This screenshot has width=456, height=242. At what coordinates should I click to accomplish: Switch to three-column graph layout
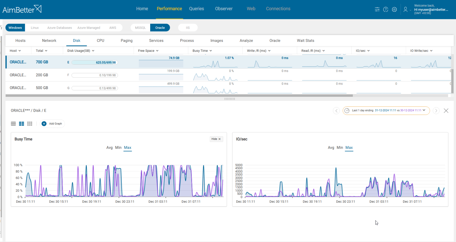(30, 124)
